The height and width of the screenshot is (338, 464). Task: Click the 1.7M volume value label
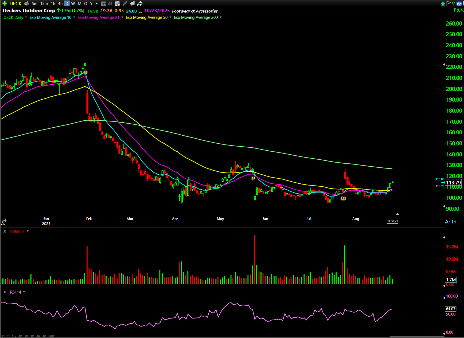pos(451,280)
